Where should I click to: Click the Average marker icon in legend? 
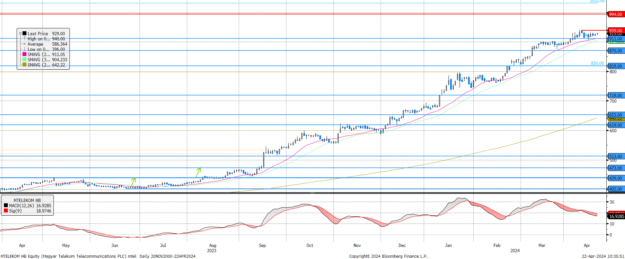tap(24, 44)
